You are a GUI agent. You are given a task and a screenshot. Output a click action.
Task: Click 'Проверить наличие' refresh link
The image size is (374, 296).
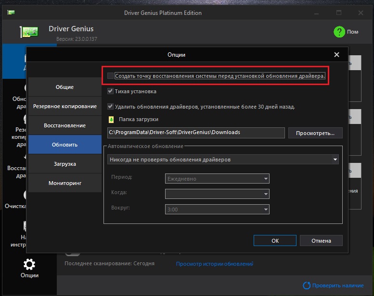pyautogui.click(x=333, y=285)
